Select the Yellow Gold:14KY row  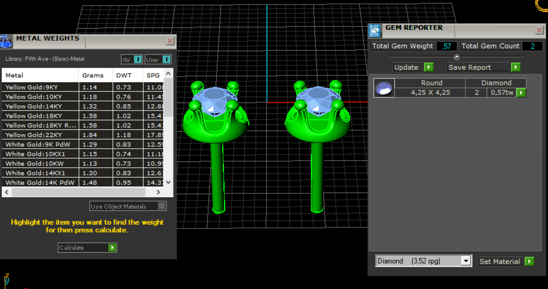tap(41, 106)
